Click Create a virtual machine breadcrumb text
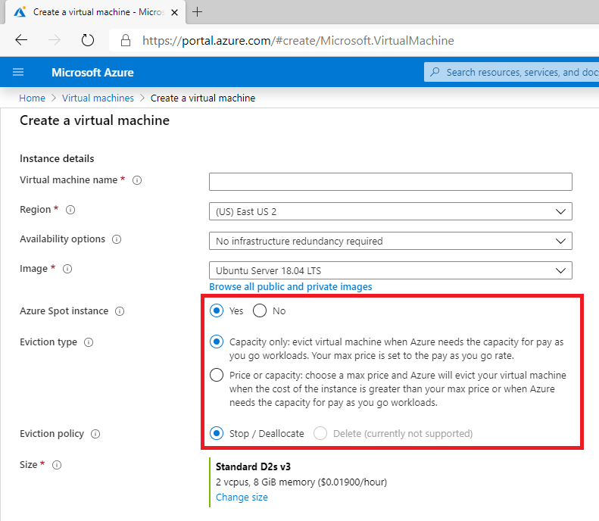The image size is (599, 521). (x=203, y=98)
